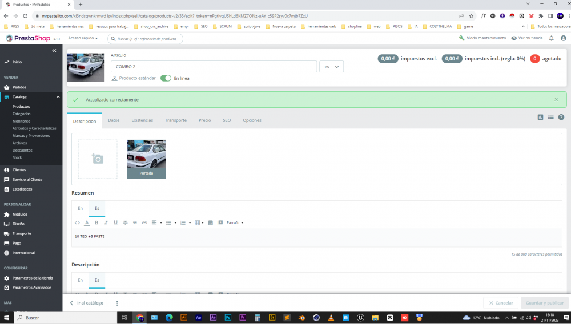Select the En language tab under Resumen
This screenshot has height=324, width=571.
coord(80,208)
